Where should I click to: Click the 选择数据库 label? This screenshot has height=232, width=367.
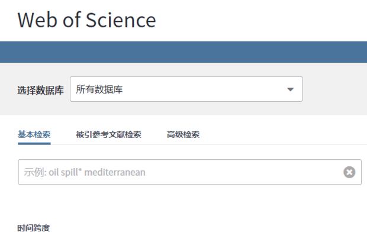[40, 91]
